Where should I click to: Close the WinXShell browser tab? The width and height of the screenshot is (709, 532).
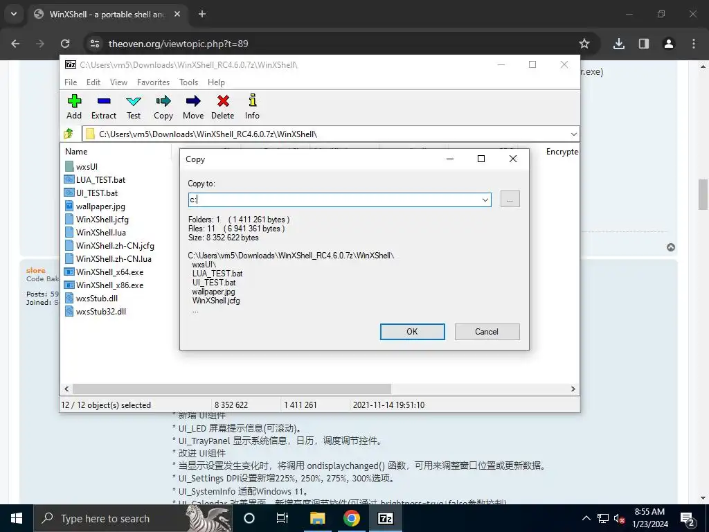(x=177, y=14)
